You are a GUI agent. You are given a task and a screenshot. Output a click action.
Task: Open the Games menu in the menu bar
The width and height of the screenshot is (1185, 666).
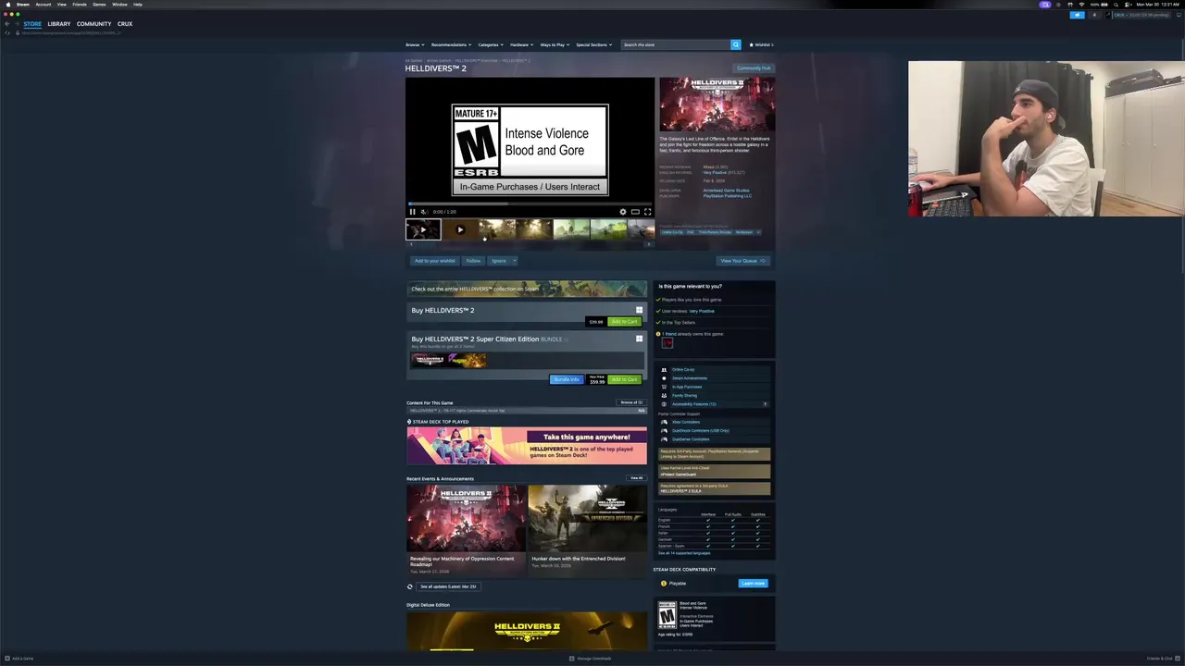click(x=99, y=4)
